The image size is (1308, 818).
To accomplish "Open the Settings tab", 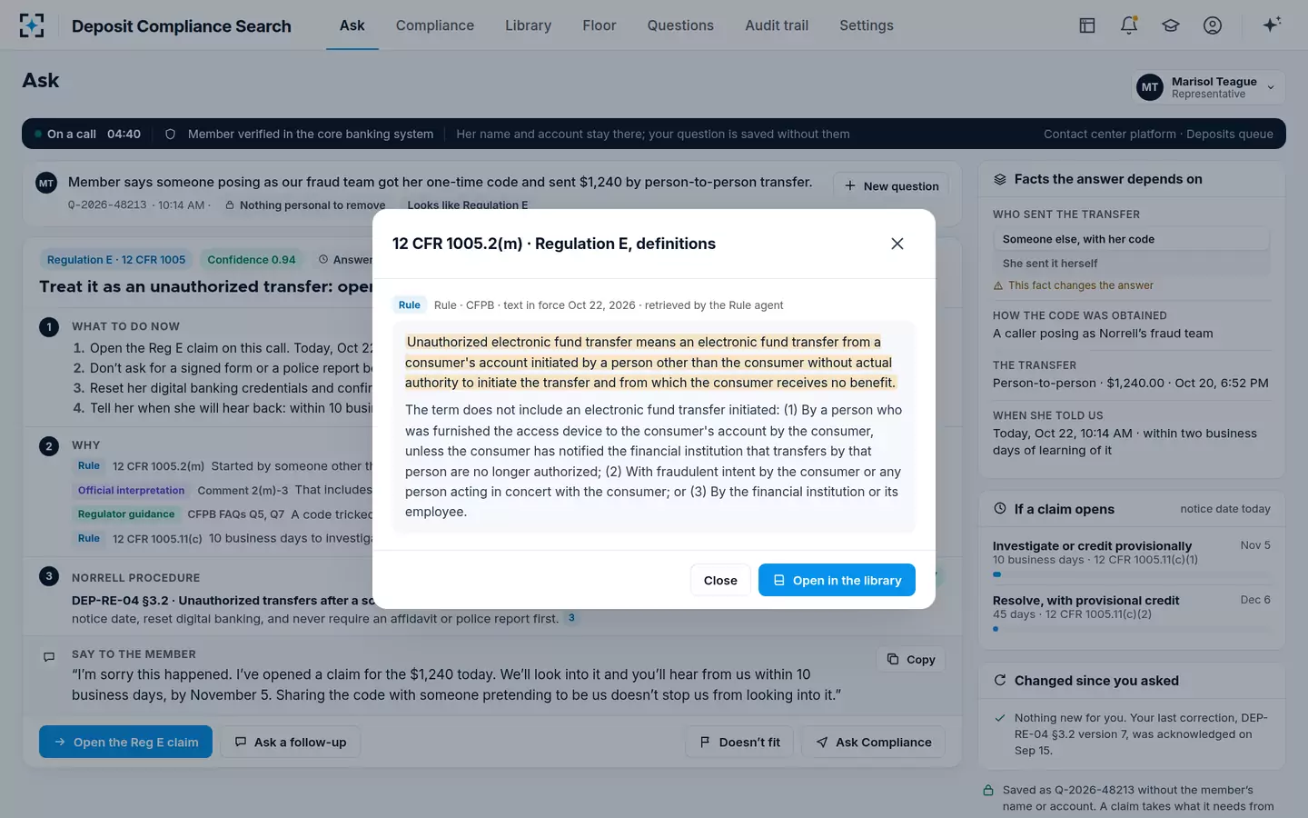I will click(867, 25).
